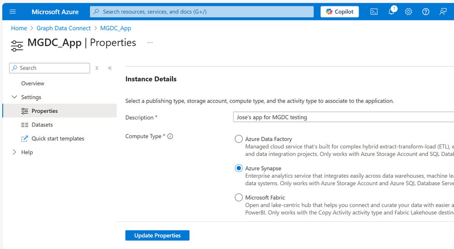Click the Copilot button
The image size is (454, 249).
339,11
